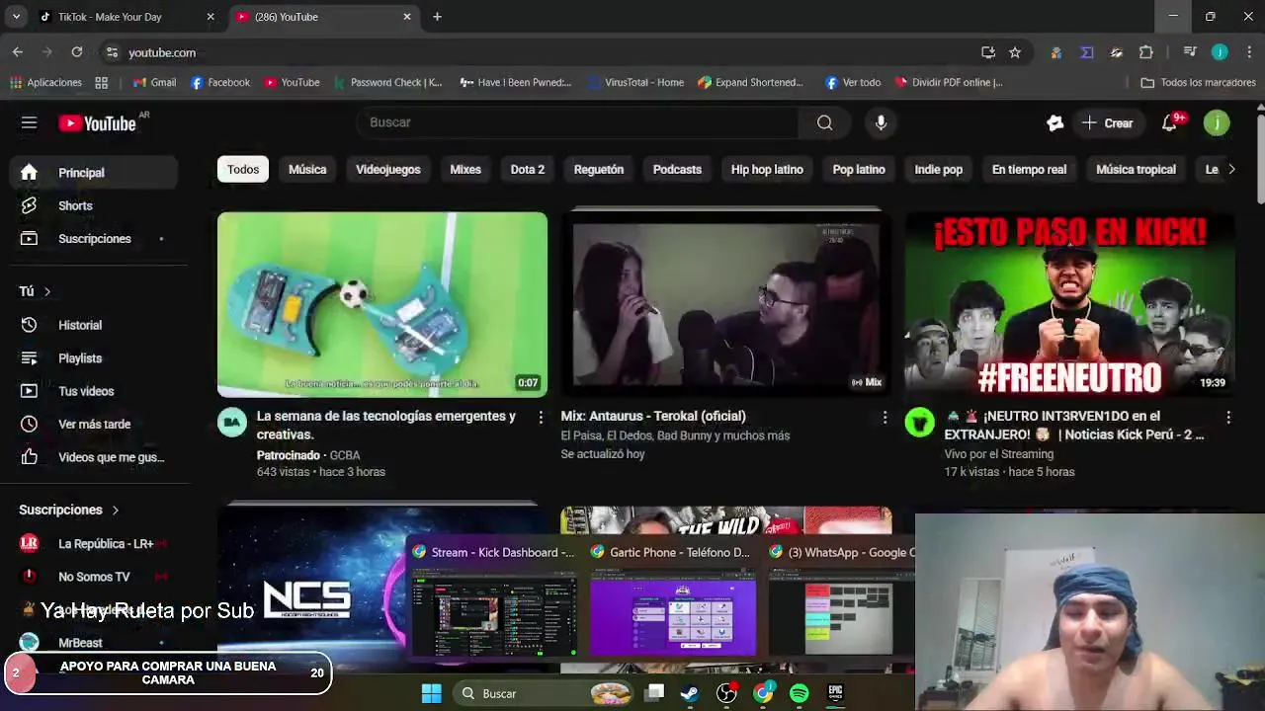
Task: Select the Reguetón filter chip
Action: point(599,170)
